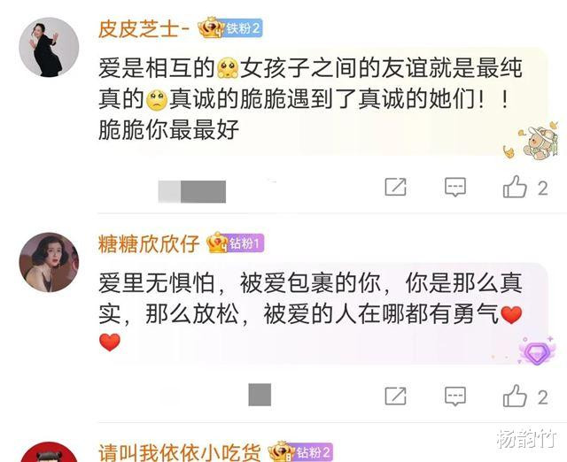Open the username 糖糖欣欣仔
The image size is (567, 462).
pos(149,243)
